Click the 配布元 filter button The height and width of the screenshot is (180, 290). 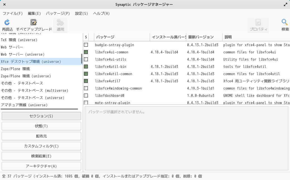tap(41, 136)
